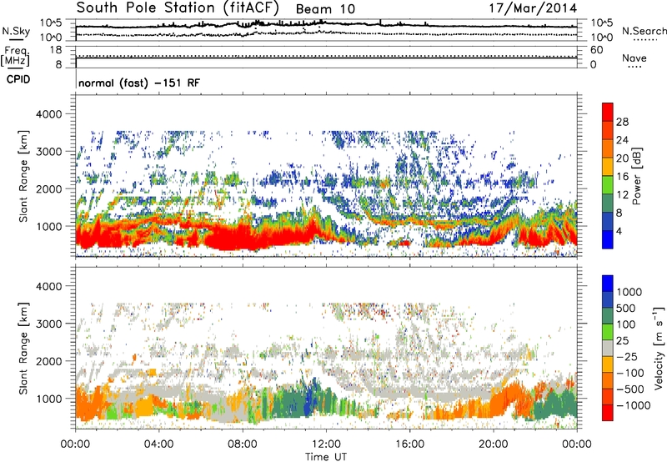
Task: Click the '08:00' time tick label
Action: [x=243, y=444]
